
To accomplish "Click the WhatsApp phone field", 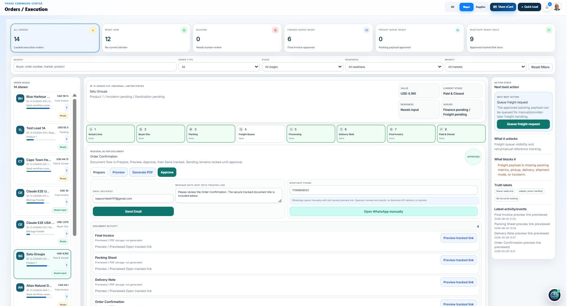I will point(384,190).
